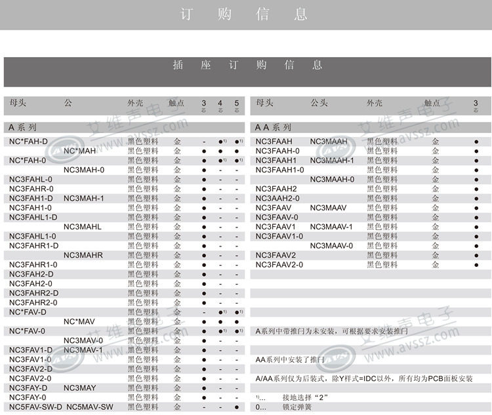Image resolution: width=492 pixels, height=415 pixels.
Task: Select the note about AA系列中安装了推闩
Action: pyautogui.click(x=289, y=359)
